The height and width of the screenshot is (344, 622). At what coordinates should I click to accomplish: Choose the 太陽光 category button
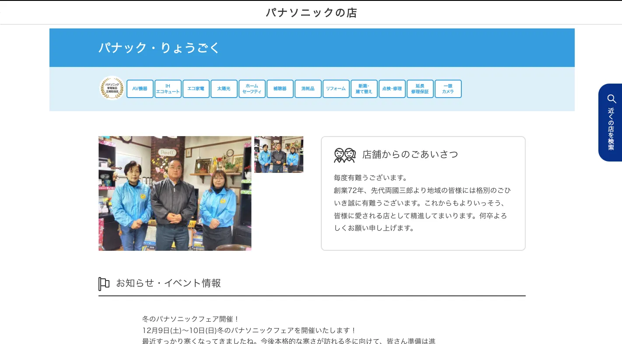pyautogui.click(x=224, y=89)
